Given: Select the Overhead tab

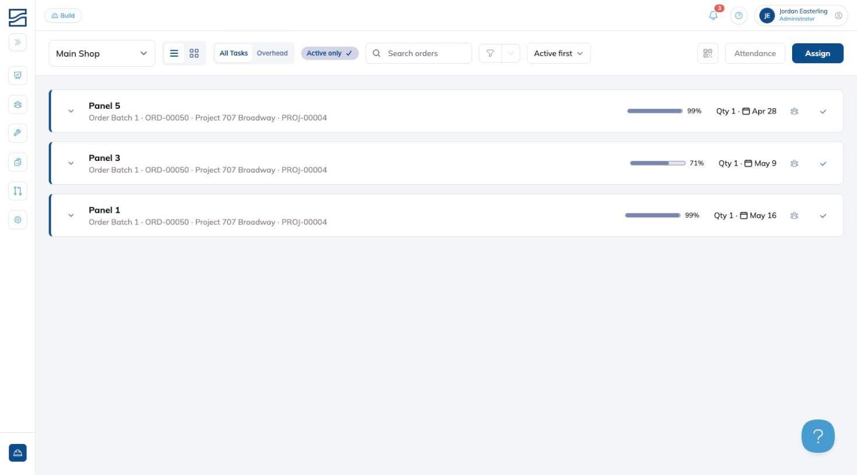Looking at the screenshot, I should tap(272, 53).
